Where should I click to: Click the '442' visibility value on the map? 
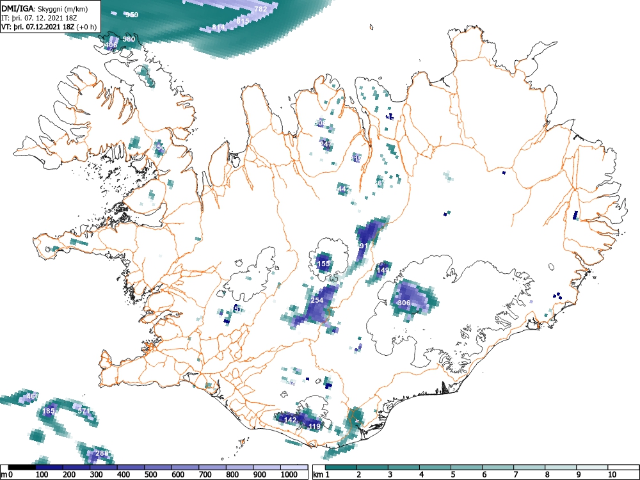pyautogui.click(x=344, y=189)
